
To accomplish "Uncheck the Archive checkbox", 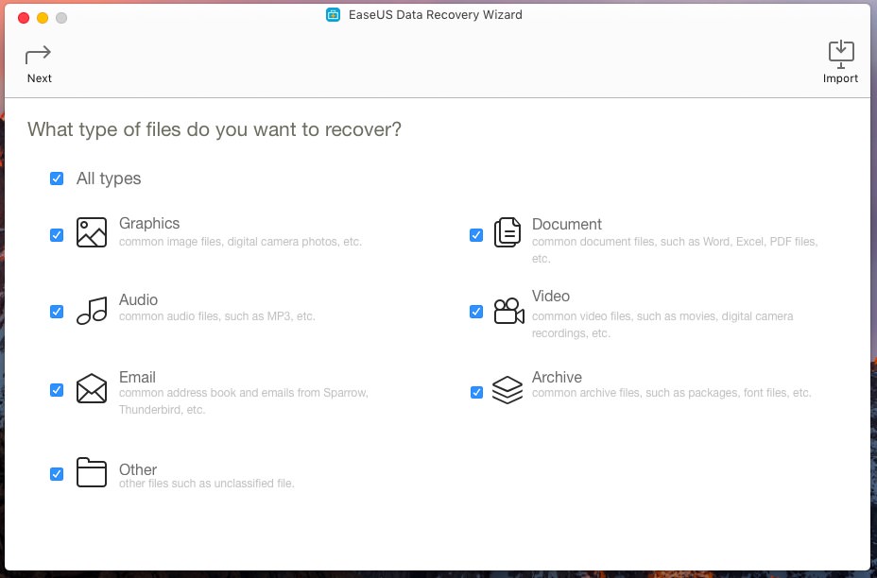I will [476, 391].
